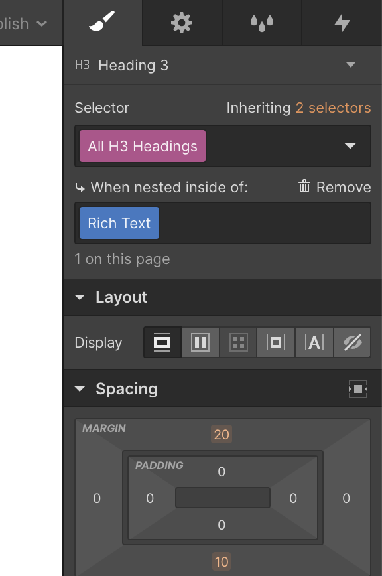The height and width of the screenshot is (576, 382).
Task: Click the trash icon beside Remove
Action: [304, 187]
